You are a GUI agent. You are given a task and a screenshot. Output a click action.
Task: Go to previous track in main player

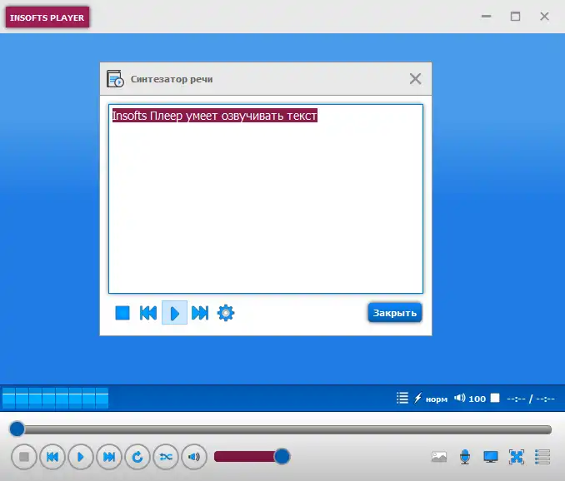click(52, 457)
